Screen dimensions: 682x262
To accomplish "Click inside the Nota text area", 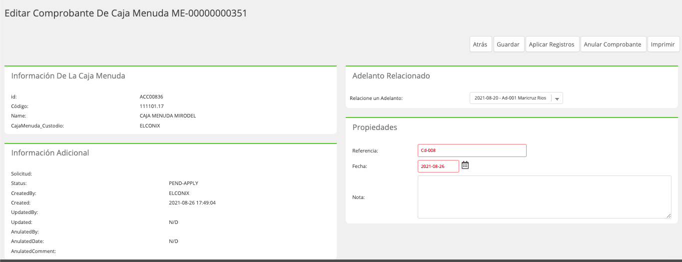I will pos(544,197).
